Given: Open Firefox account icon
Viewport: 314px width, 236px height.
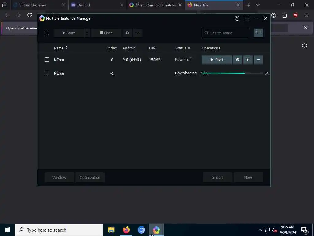Looking at the screenshot, I should pos(274,15).
